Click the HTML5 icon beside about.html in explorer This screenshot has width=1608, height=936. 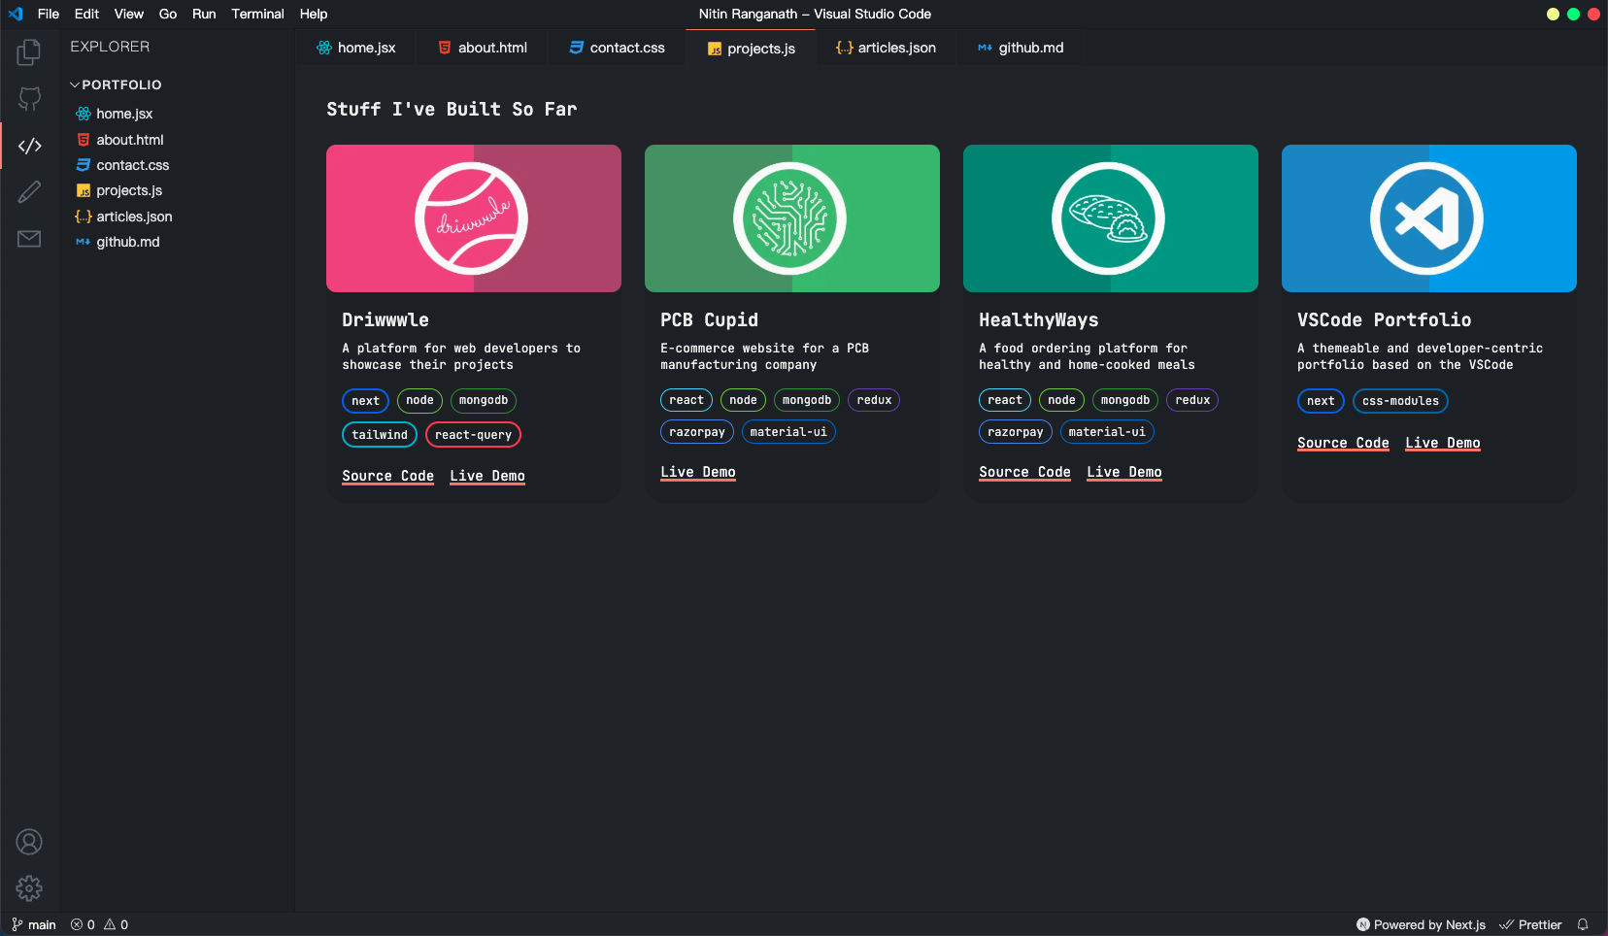pyautogui.click(x=84, y=140)
